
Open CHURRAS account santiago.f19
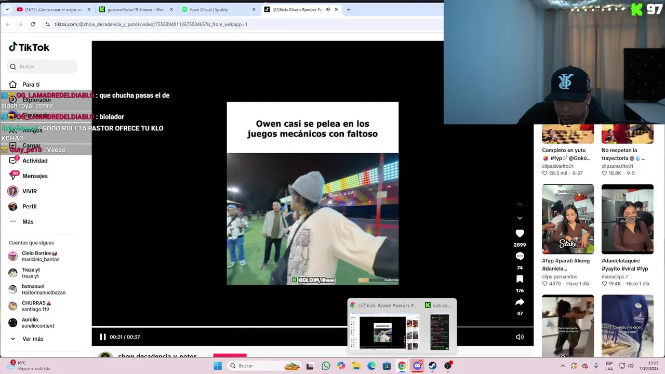click(36, 306)
